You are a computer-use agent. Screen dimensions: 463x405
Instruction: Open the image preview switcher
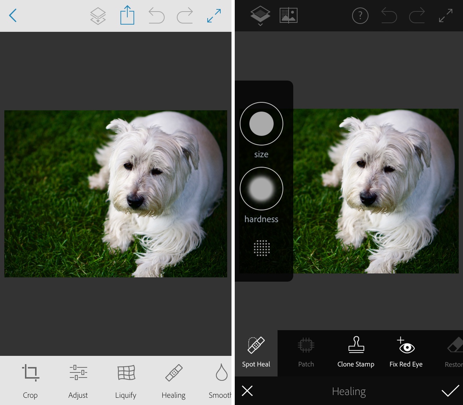coord(288,15)
